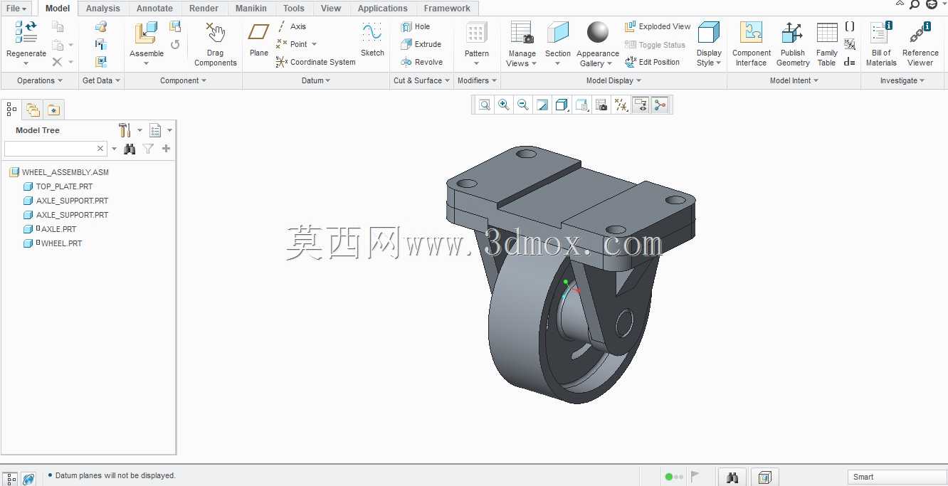Select WHEEL.PRT in model tree

[53, 243]
